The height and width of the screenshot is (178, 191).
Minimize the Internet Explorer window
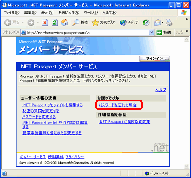171,6
